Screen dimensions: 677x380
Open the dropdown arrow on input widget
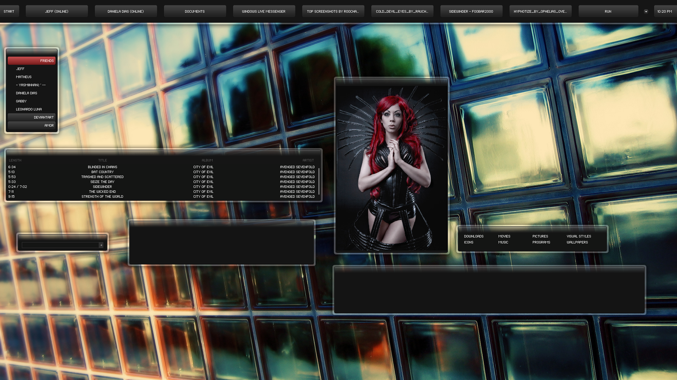click(101, 245)
